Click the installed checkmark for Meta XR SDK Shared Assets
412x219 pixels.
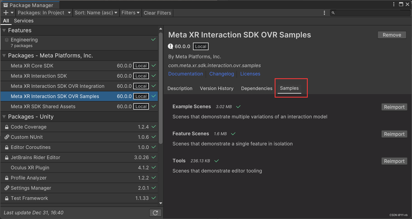coord(154,106)
